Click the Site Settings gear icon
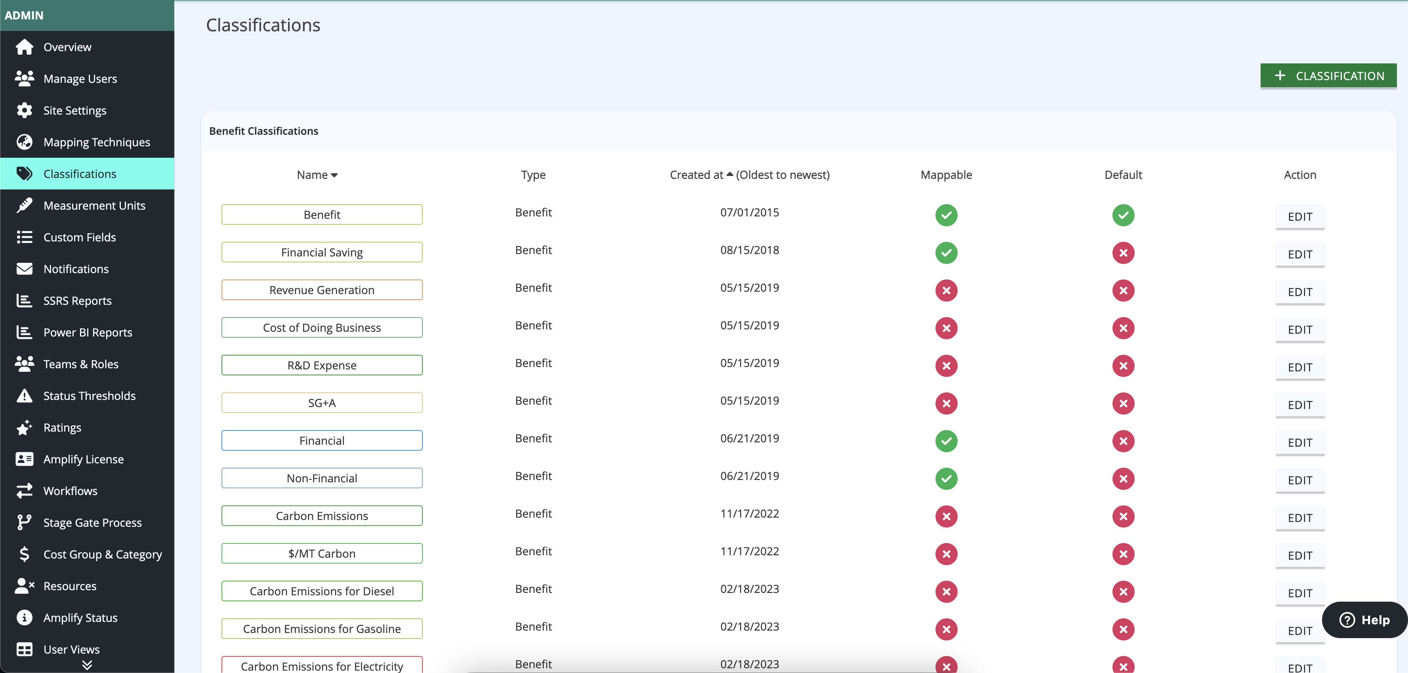The width and height of the screenshot is (1408, 673). 24,111
